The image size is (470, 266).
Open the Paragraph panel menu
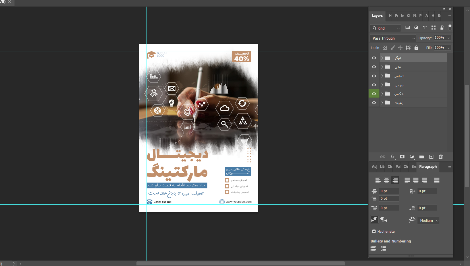(x=450, y=167)
